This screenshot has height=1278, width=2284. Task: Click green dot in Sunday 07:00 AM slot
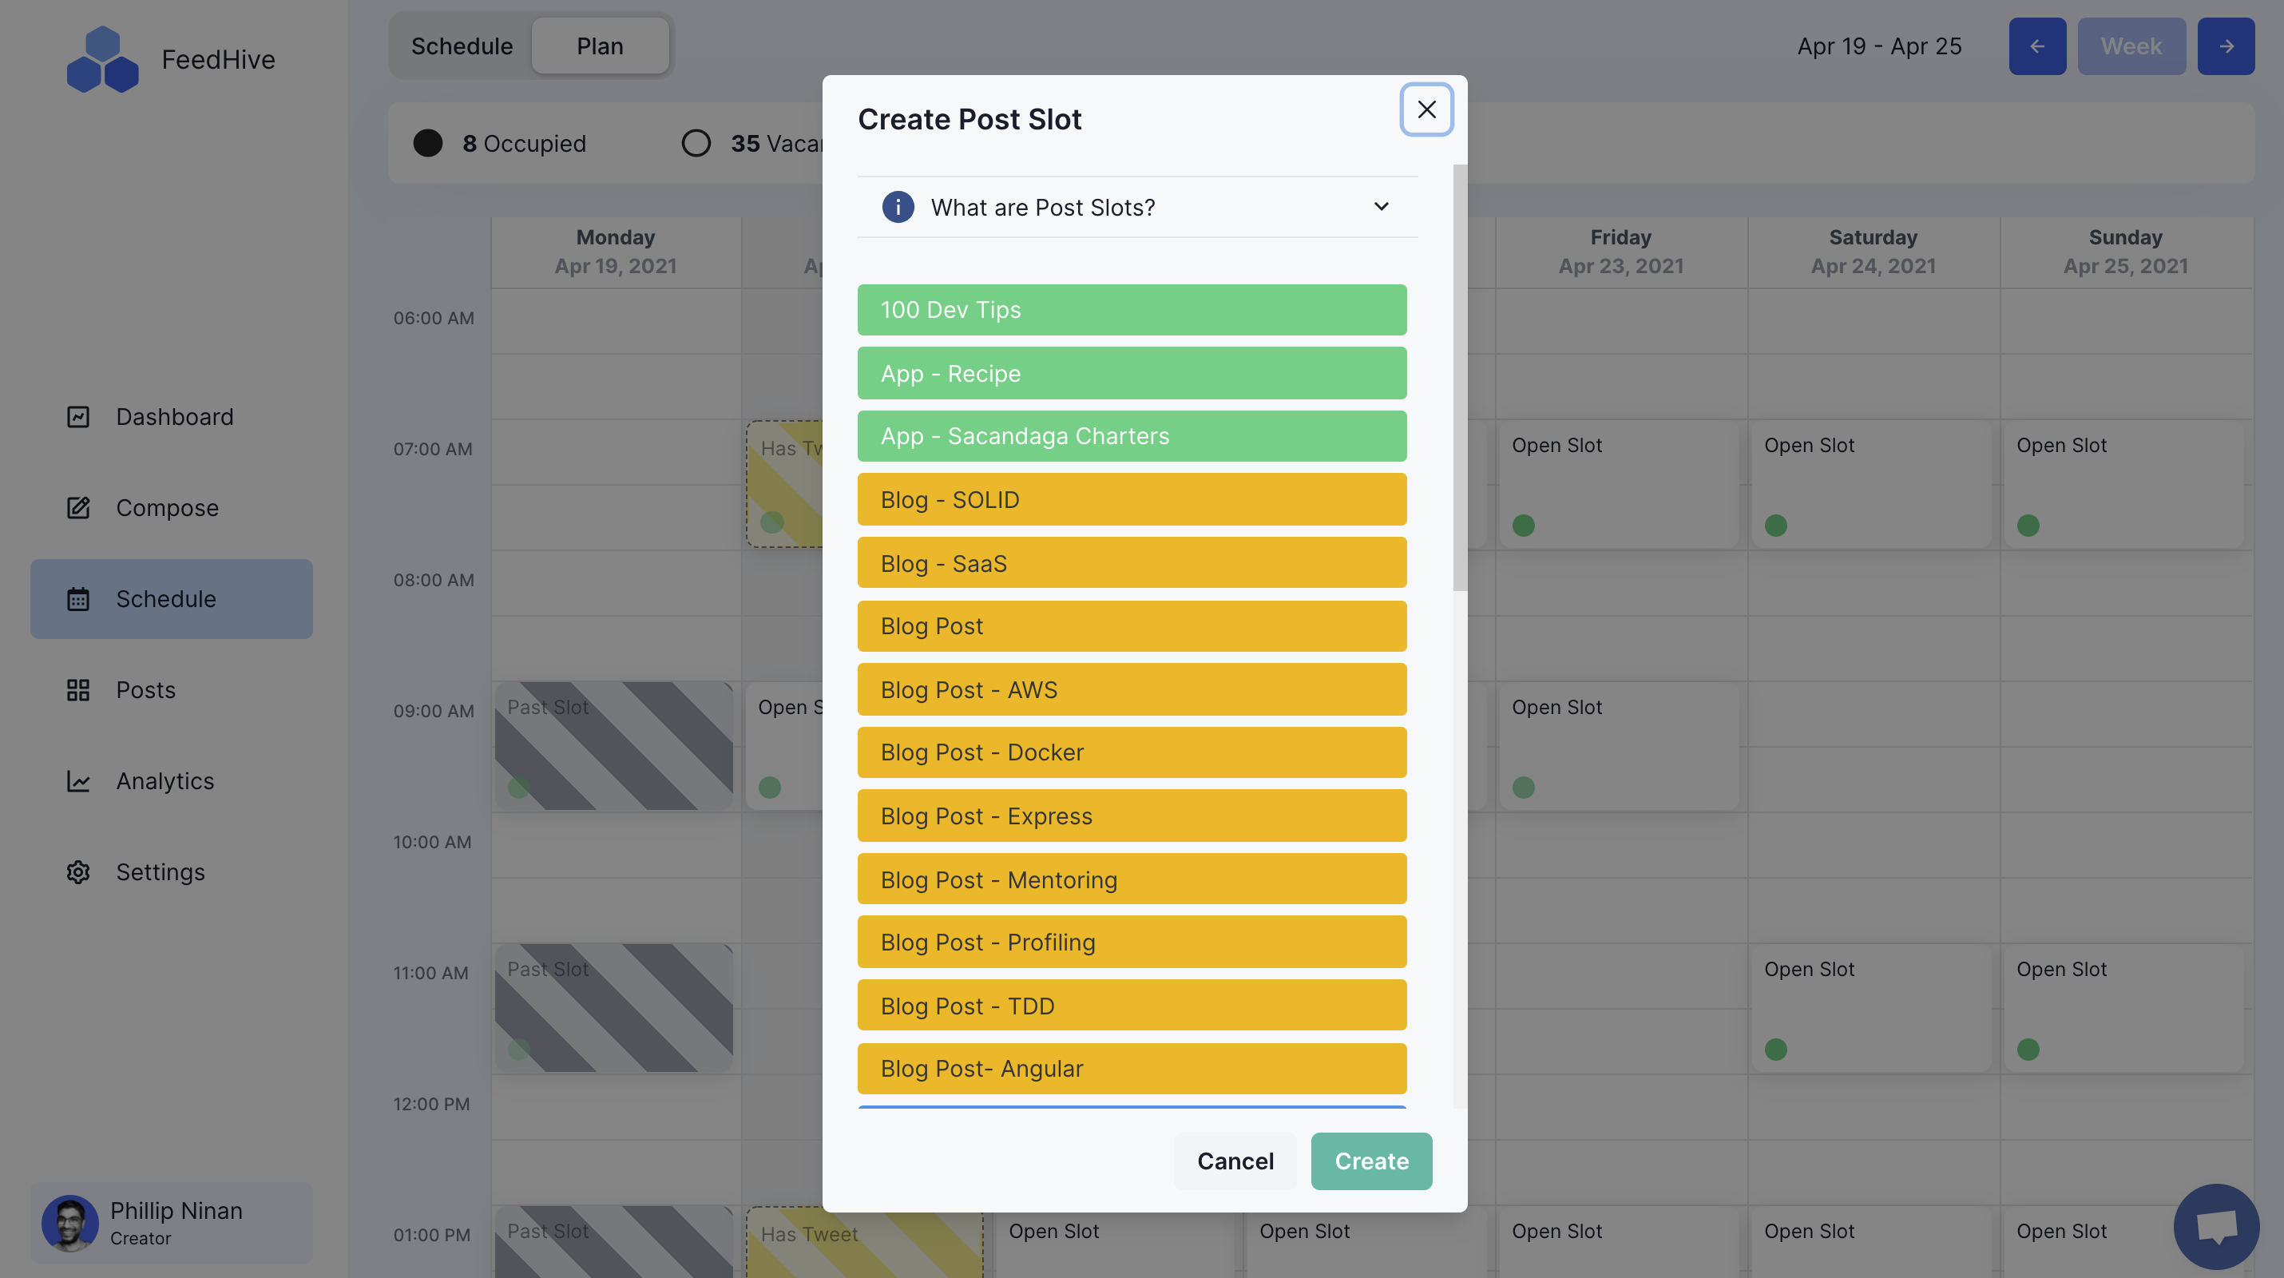(x=2028, y=526)
